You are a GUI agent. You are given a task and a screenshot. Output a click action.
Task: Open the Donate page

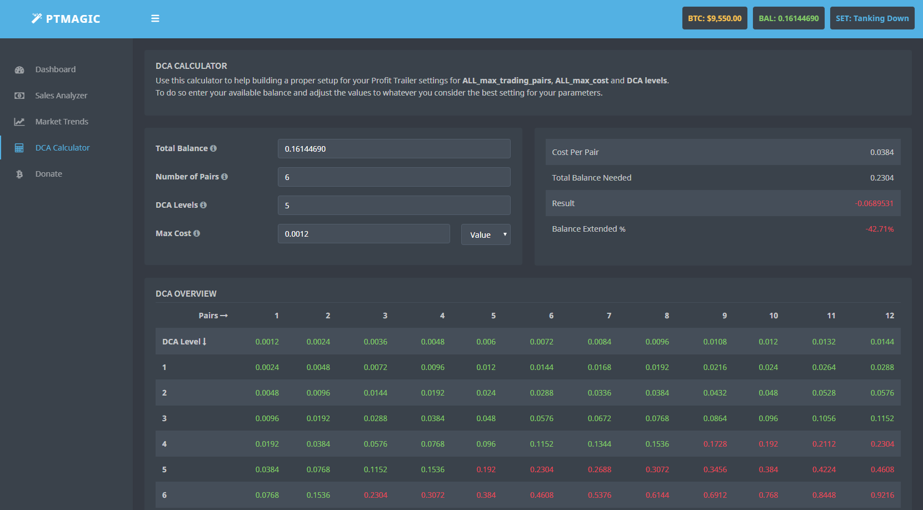[x=49, y=174]
